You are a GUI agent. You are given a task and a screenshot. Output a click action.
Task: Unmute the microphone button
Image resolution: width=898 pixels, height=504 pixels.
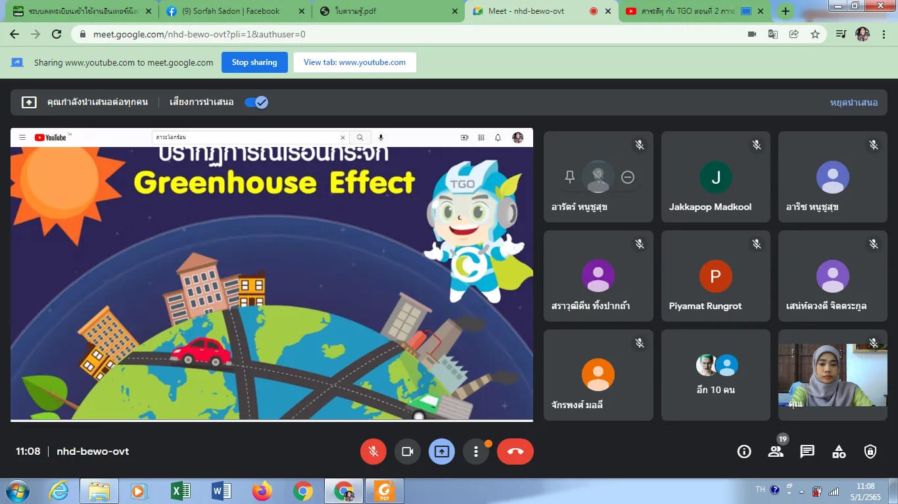[x=373, y=451]
